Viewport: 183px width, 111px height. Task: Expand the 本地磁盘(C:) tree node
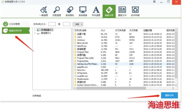point(35,30)
